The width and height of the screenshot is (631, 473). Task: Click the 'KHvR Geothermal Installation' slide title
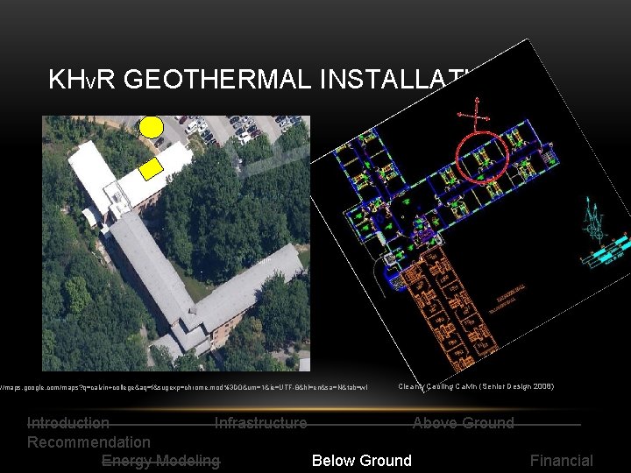[x=259, y=79]
